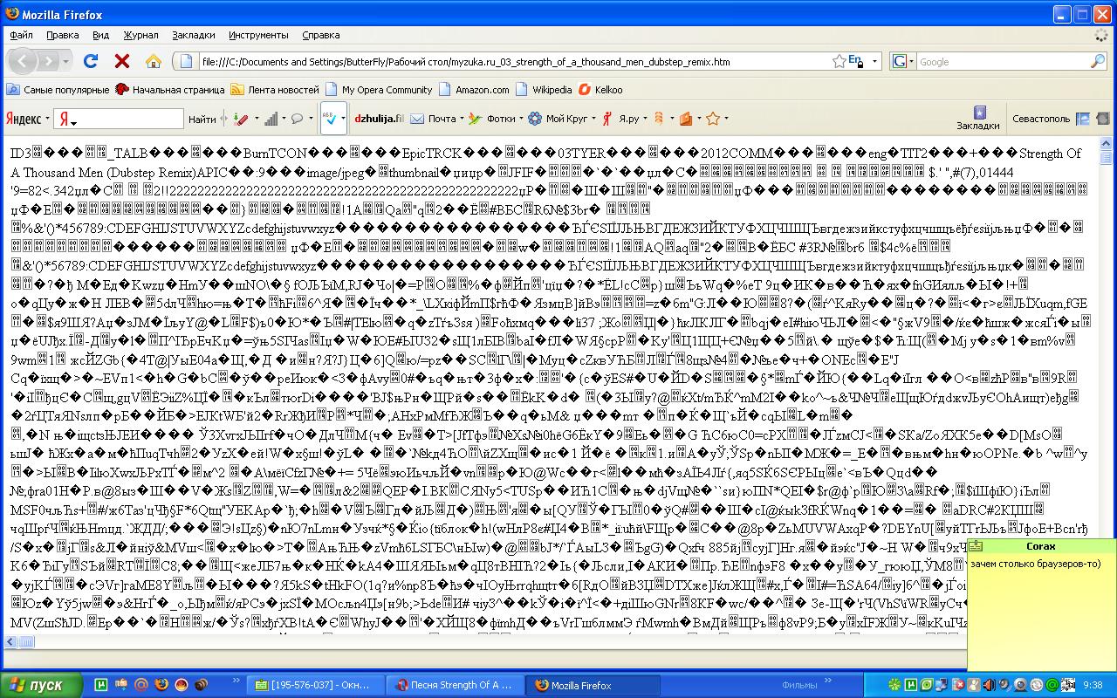Click the Yandex bar signal bars icon

271,119
